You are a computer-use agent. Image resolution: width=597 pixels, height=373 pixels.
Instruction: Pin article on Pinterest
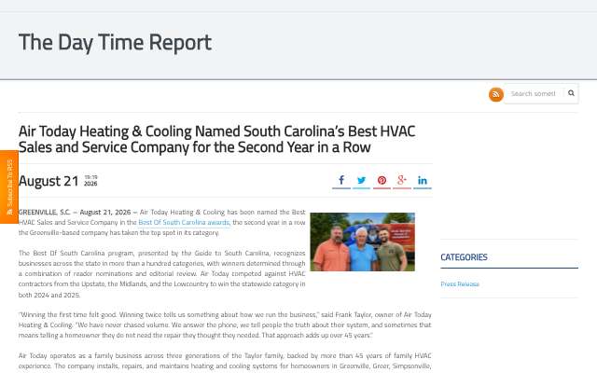382,180
